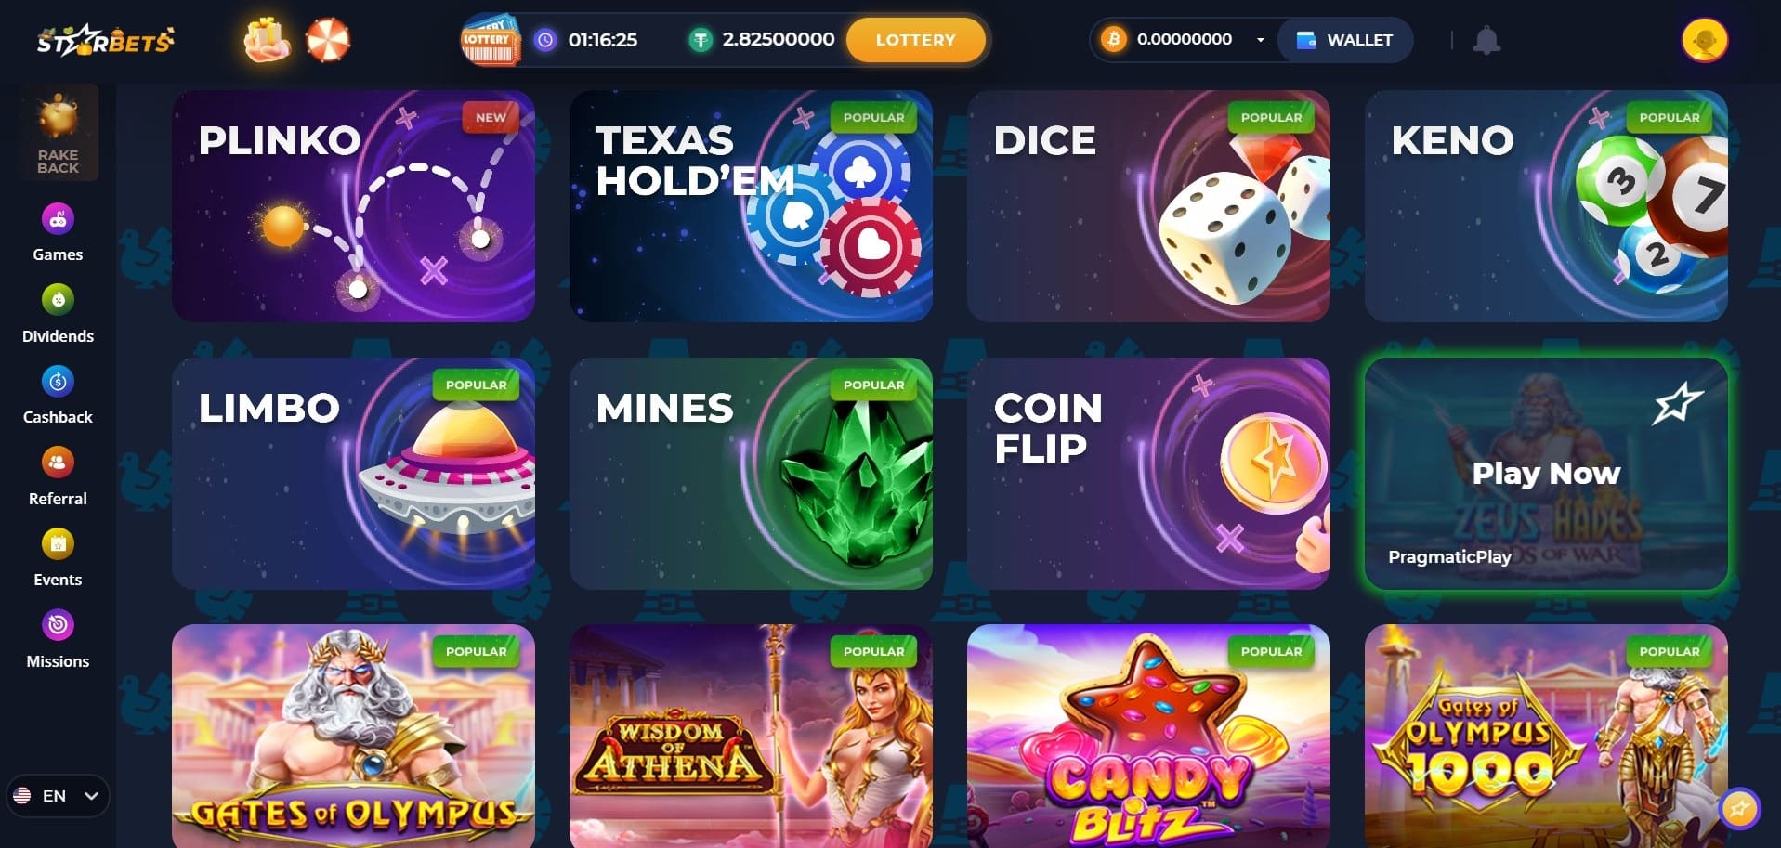Expand the Bitcoin balance currency dropdown
The image size is (1781, 848).
(1261, 40)
